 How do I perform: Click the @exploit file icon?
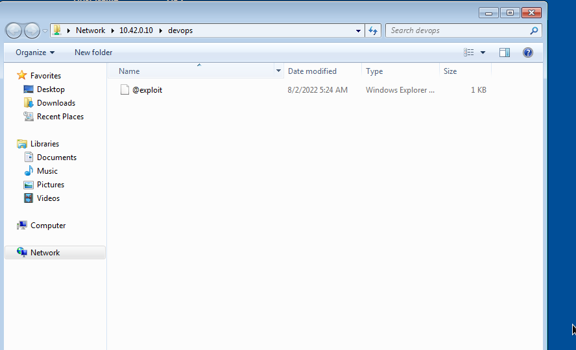coord(125,89)
